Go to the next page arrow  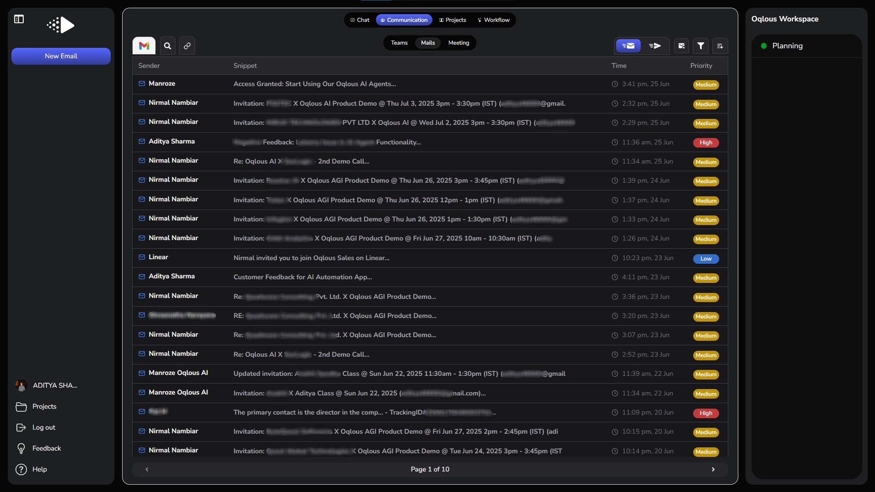(713, 469)
